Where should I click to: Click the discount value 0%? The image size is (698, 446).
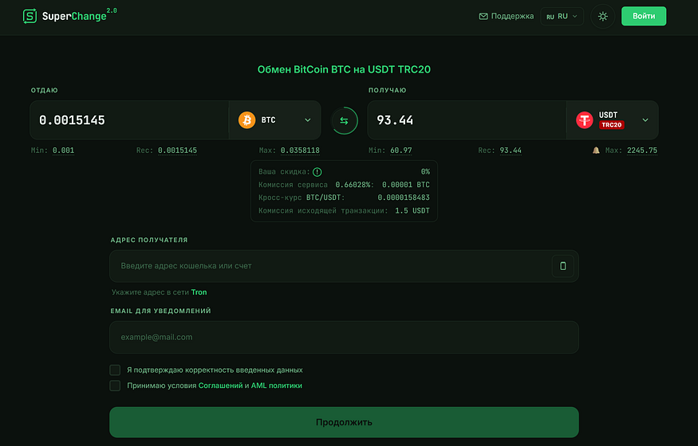[425, 172]
